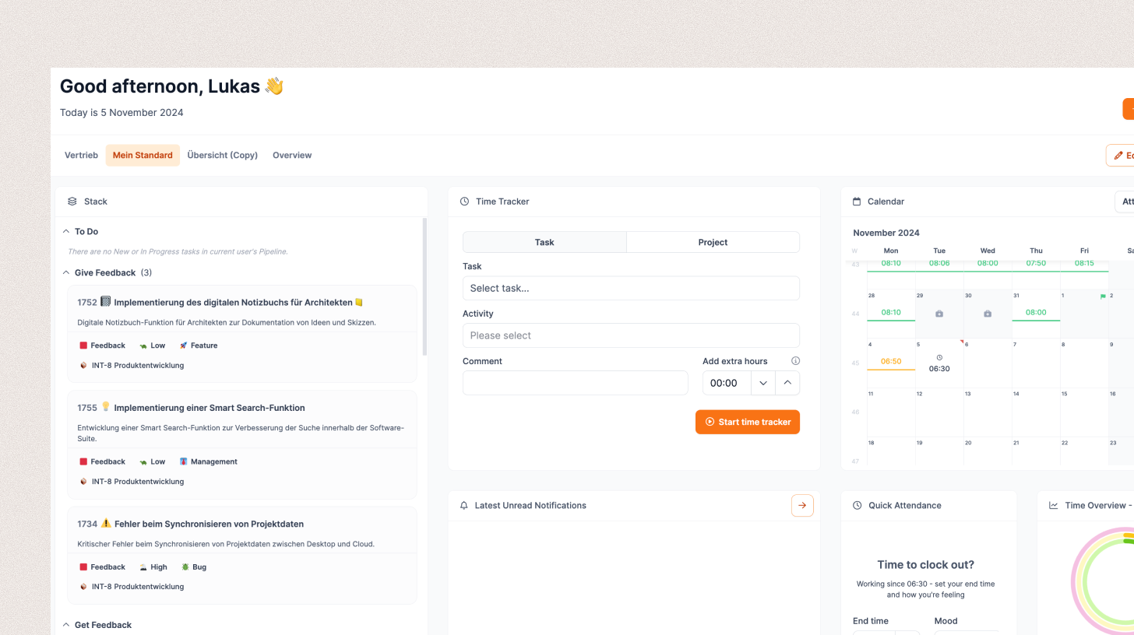Click the Time Tracker clock icon

coord(464,202)
